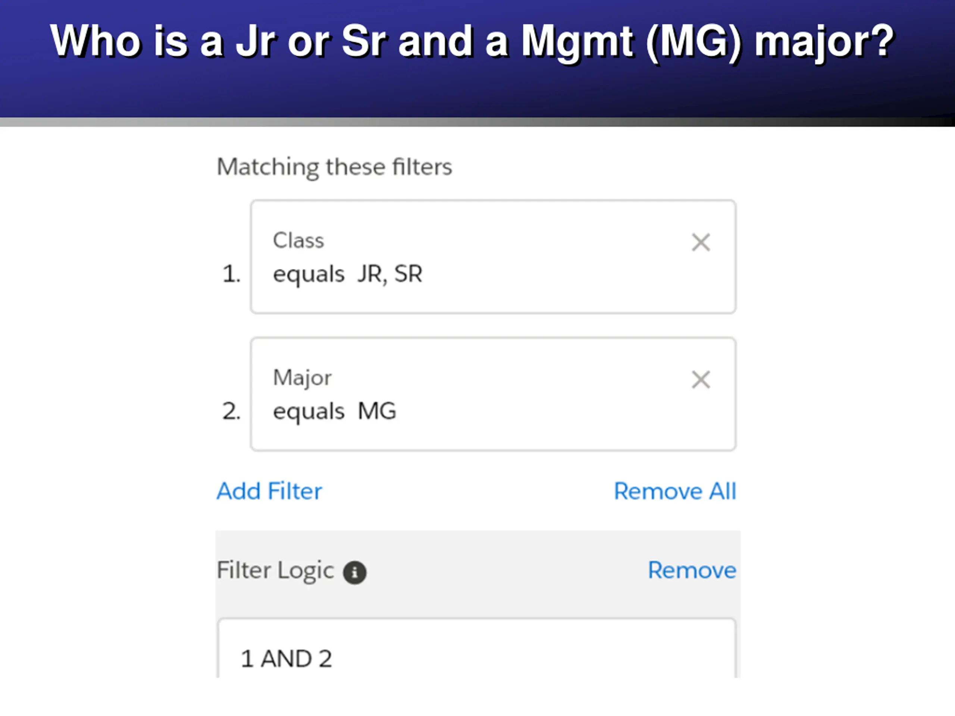Open the Class filter card
Viewport: 955px width, 716px height.
[493, 257]
